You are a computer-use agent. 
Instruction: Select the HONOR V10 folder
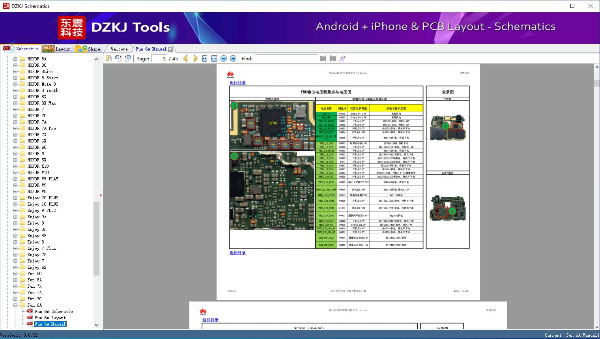pyautogui.click(x=38, y=172)
